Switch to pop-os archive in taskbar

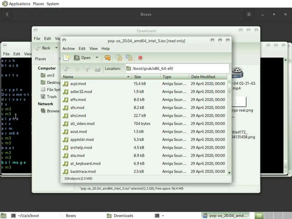click(225, 216)
